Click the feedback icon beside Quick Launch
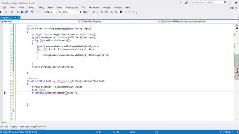The width and height of the screenshot is (239, 134). pos(186,3)
